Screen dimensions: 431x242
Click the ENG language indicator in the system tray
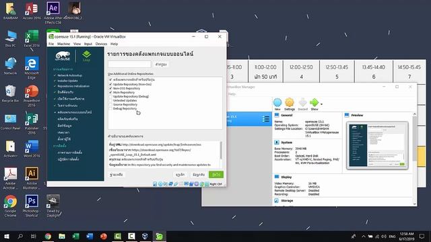(x=392, y=236)
